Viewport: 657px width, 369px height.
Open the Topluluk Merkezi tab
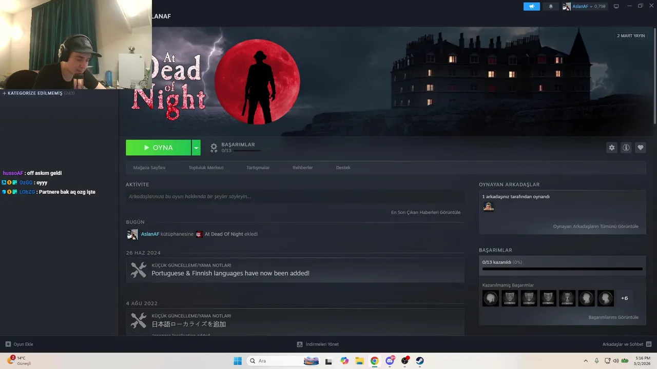[x=206, y=168]
